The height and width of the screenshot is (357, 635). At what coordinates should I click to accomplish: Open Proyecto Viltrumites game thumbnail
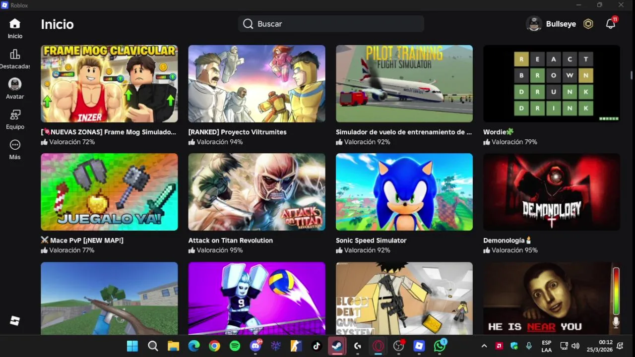[257, 84]
